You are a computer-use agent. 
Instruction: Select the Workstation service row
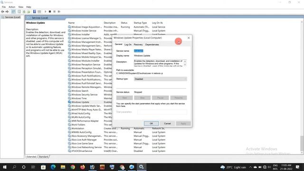click(x=117, y=128)
